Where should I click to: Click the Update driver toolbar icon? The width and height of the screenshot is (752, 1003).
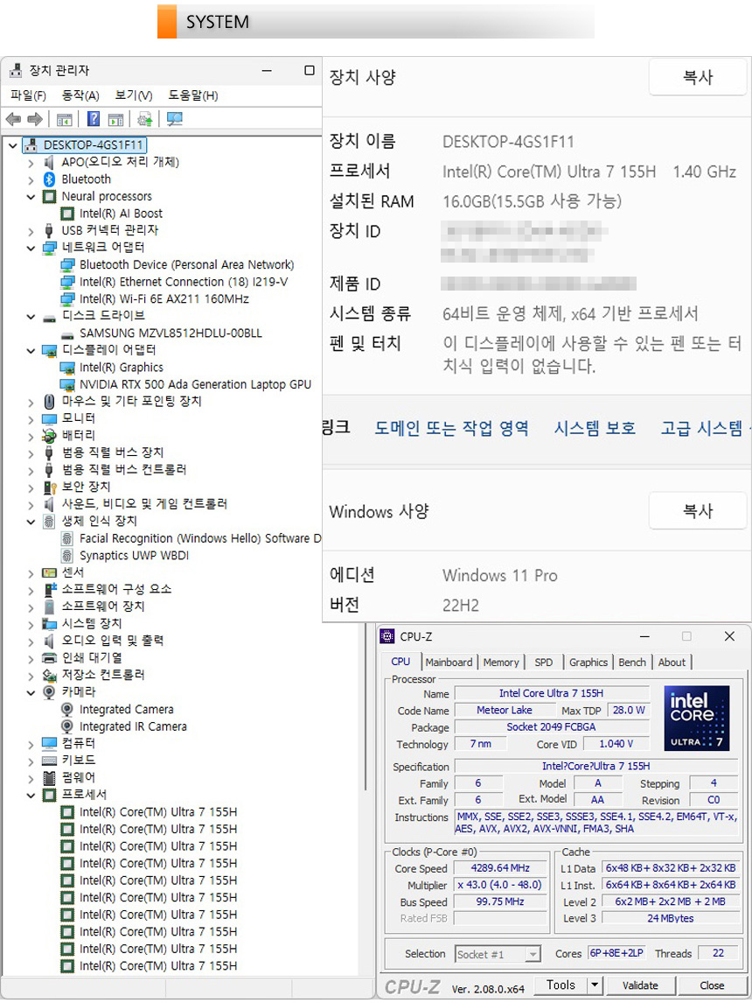coord(145,119)
